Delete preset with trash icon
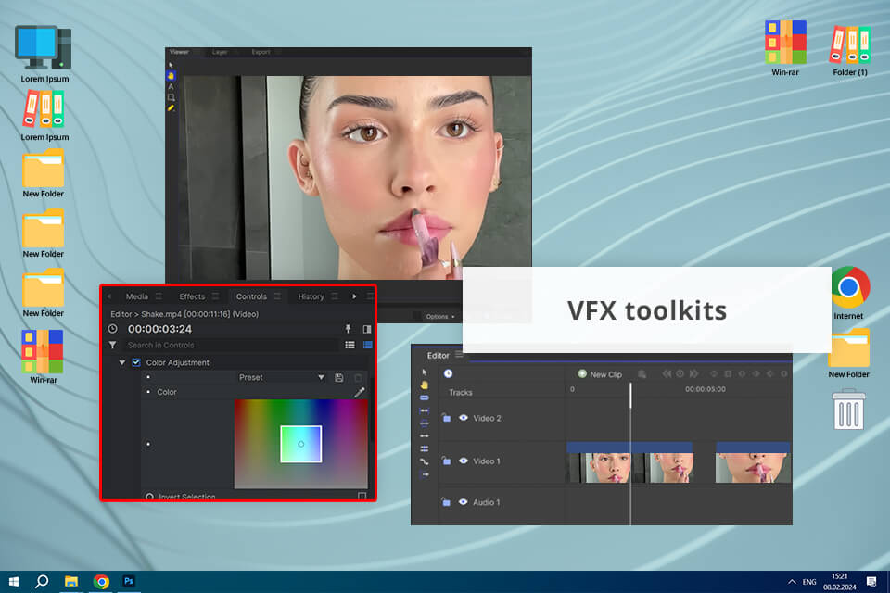The height and width of the screenshot is (593, 890). 358,377
